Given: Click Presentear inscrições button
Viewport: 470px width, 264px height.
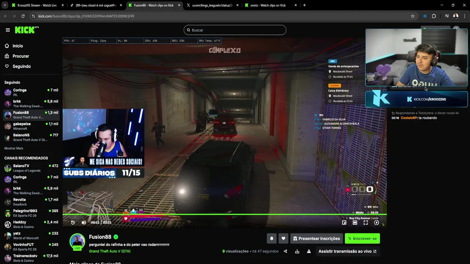Looking at the screenshot, I should click(x=317, y=238).
